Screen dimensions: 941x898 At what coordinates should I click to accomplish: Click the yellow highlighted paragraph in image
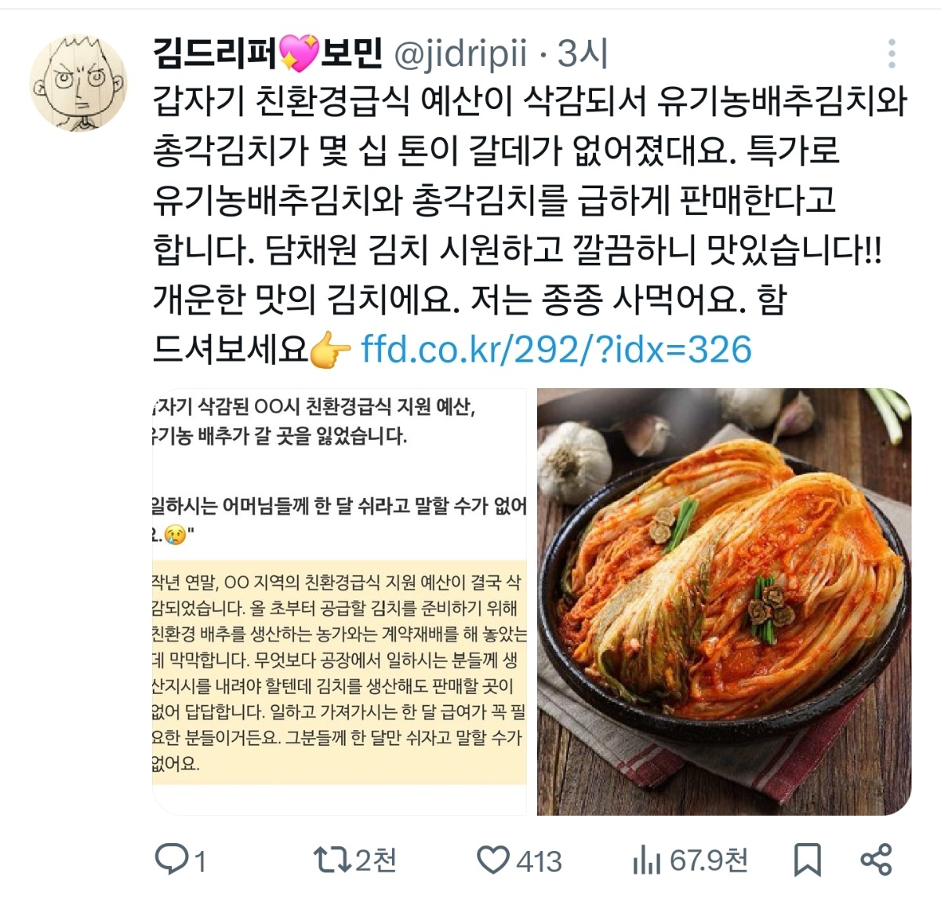click(339, 672)
